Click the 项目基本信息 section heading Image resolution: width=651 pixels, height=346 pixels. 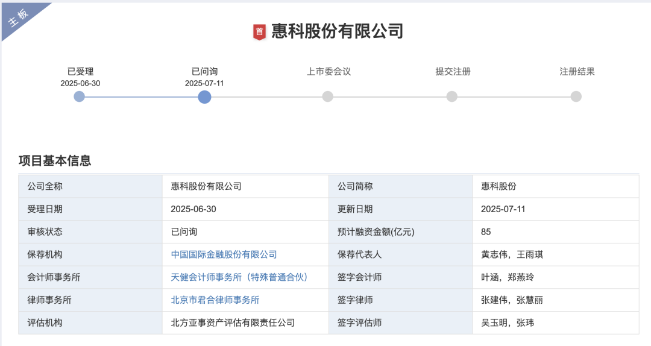(x=55, y=161)
